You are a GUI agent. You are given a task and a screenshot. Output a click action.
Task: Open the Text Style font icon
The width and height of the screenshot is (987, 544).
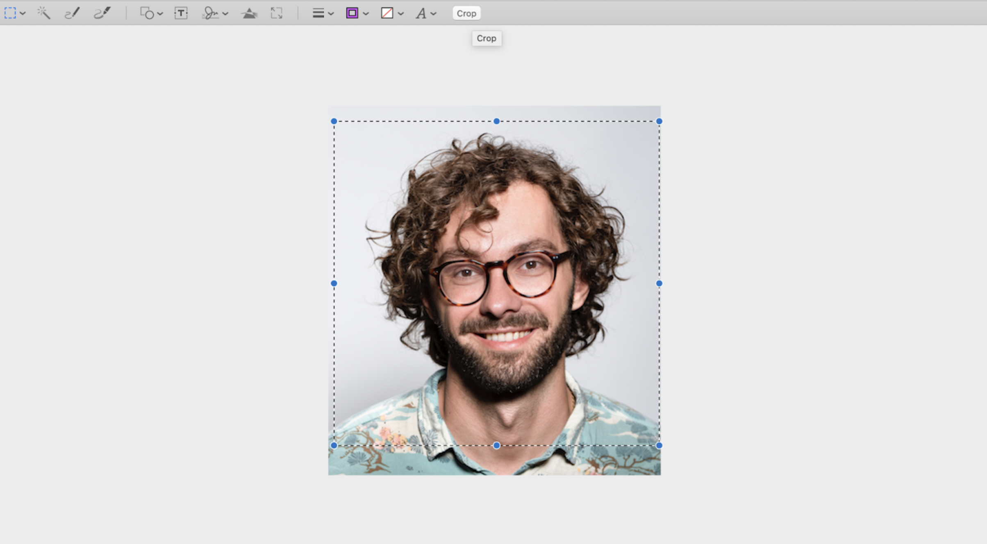click(x=421, y=14)
